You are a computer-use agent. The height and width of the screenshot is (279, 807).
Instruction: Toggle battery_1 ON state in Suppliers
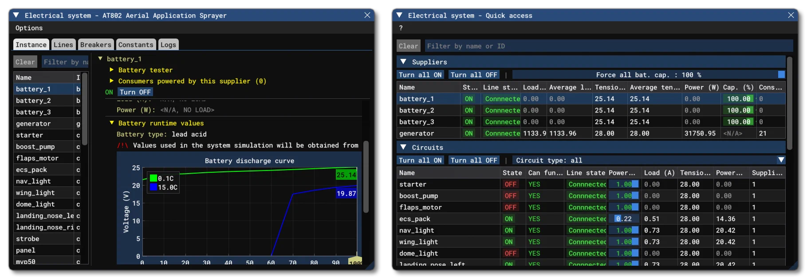(x=469, y=99)
